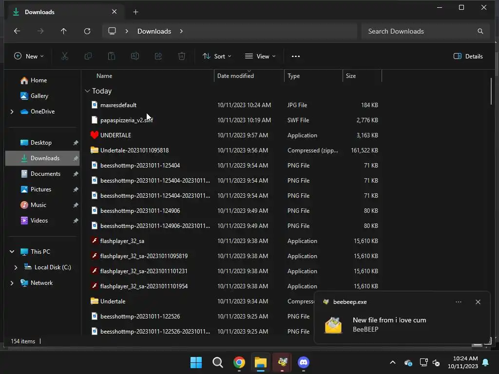Go back with the back arrow

pyautogui.click(x=17, y=31)
